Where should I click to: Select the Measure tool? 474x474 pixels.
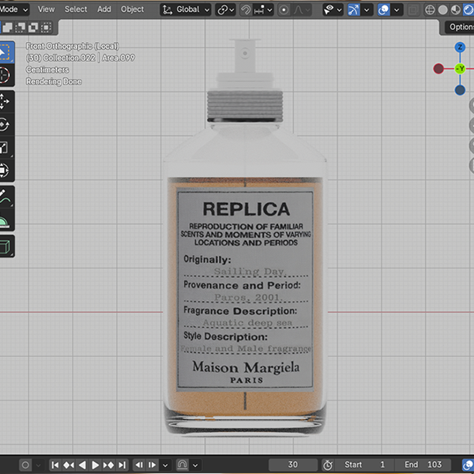coord(6,220)
